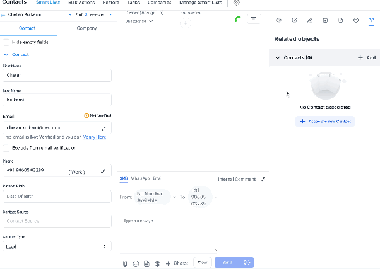Open the Tasks checkbox panel icon
380x269 pixels.
pyautogui.click(x=294, y=20)
